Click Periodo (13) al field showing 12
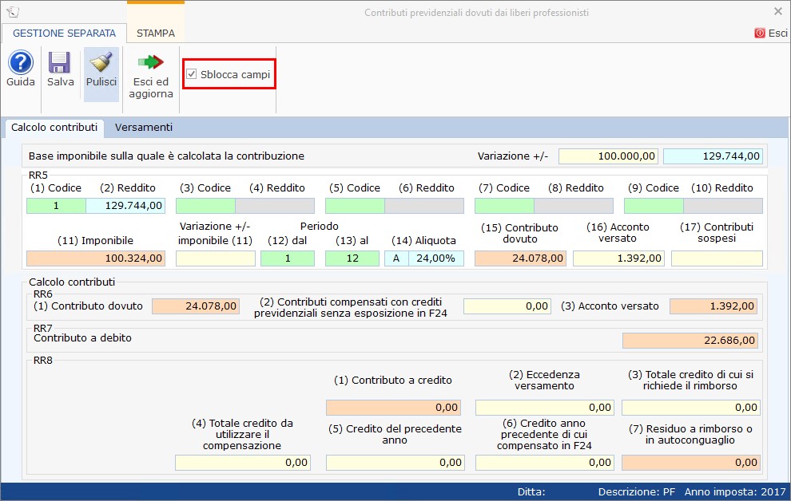 coord(352,258)
